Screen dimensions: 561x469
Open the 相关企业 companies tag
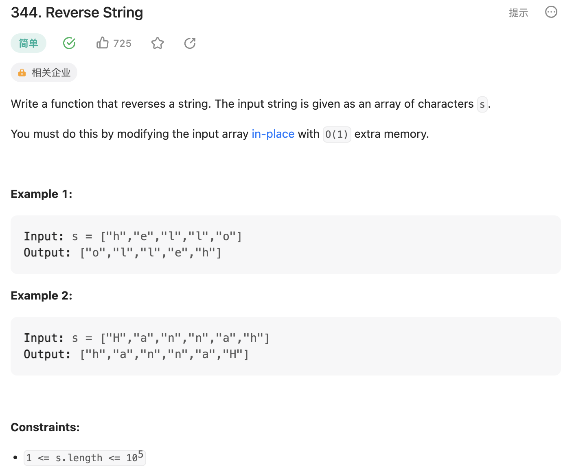(x=51, y=73)
